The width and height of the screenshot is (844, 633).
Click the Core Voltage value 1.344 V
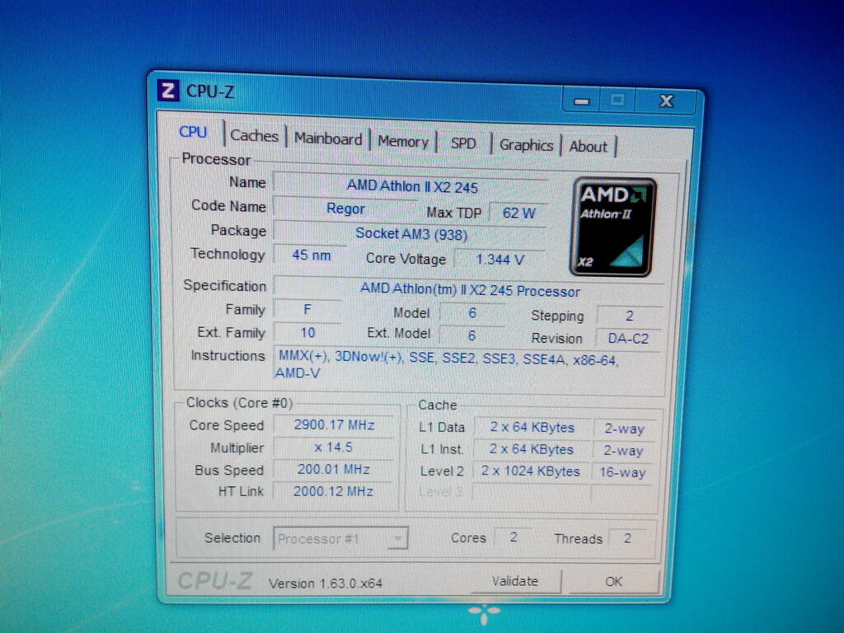click(500, 260)
